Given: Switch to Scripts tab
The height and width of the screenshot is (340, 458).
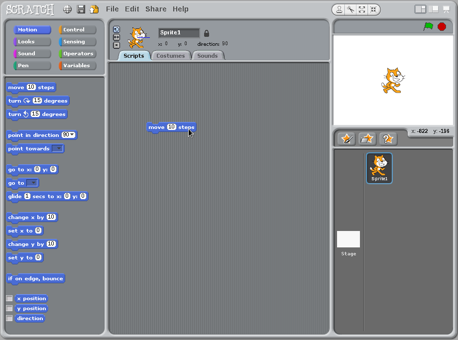Looking at the screenshot, I should [x=134, y=55].
